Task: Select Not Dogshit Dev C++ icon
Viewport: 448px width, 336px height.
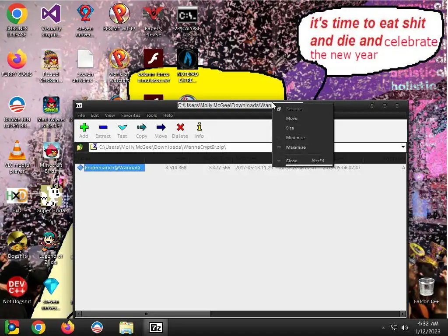Action: (17, 290)
